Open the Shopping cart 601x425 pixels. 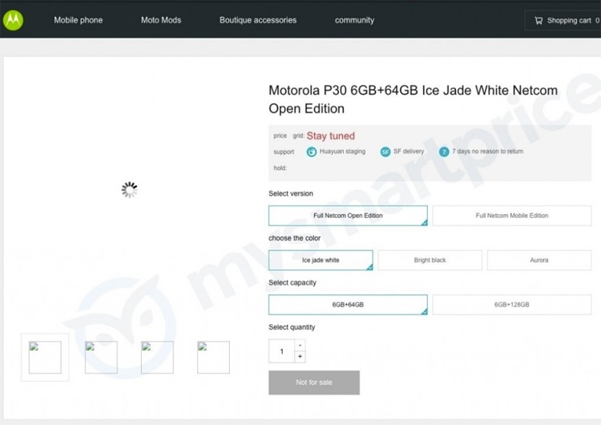(x=563, y=20)
